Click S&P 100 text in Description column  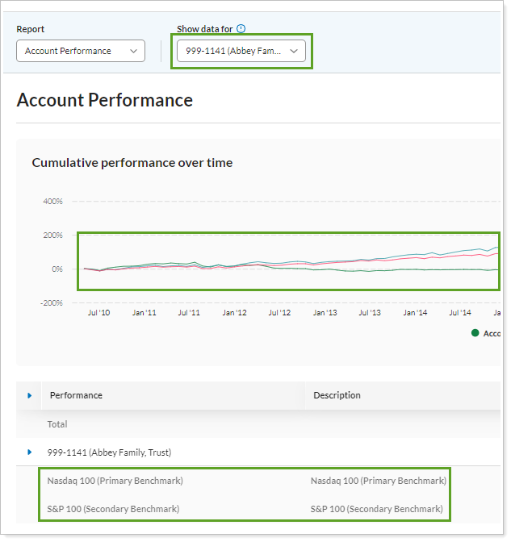(x=376, y=509)
